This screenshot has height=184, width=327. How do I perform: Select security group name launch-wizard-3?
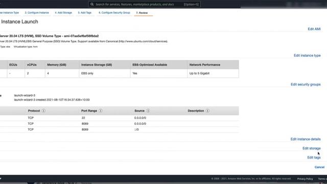pos(25,96)
